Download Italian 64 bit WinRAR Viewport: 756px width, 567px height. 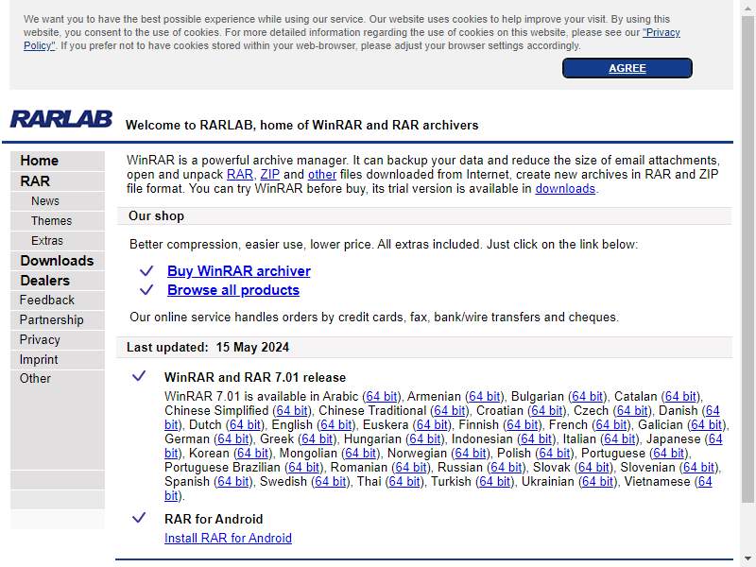[x=620, y=439]
